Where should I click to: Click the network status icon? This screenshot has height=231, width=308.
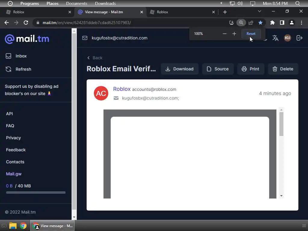232,3
